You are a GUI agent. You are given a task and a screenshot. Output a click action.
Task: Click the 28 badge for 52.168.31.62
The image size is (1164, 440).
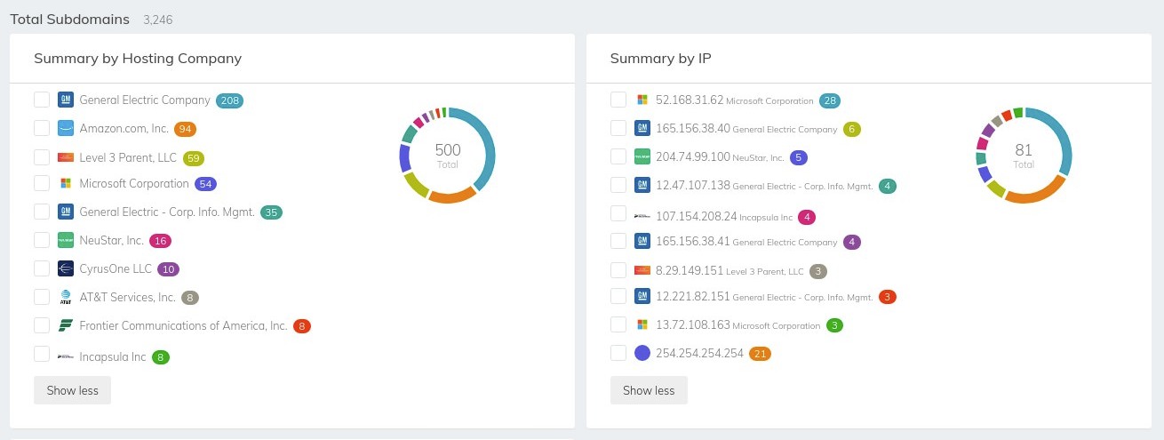(x=830, y=100)
